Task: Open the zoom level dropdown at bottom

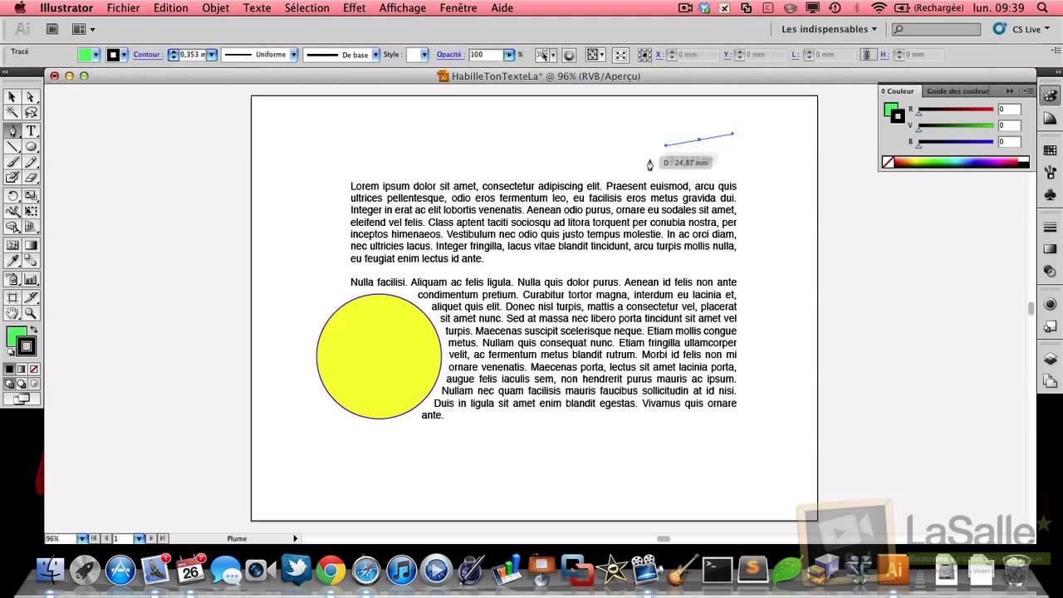Action: click(x=81, y=539)
